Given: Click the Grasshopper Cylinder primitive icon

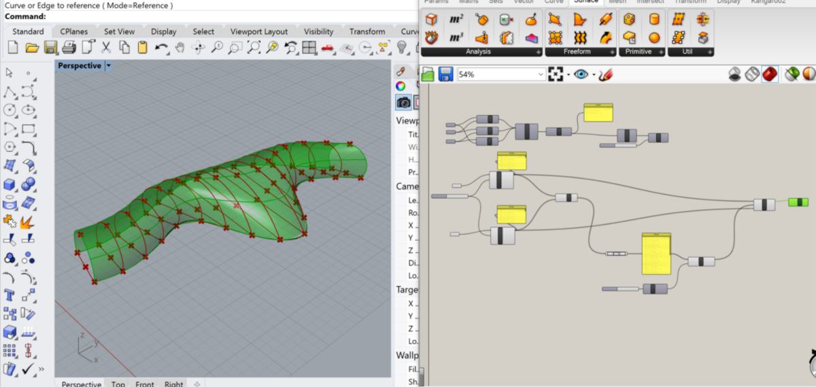Looking at the screenshot, I should pos(654,20).
